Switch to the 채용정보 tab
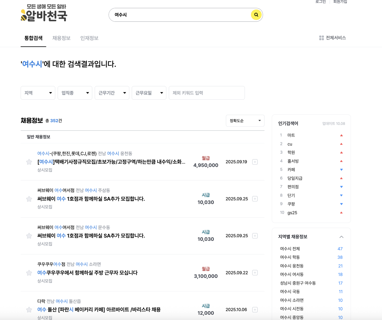The height and width of the screenshot is (320, 382). pyautogui.click(x=61, y=38)
